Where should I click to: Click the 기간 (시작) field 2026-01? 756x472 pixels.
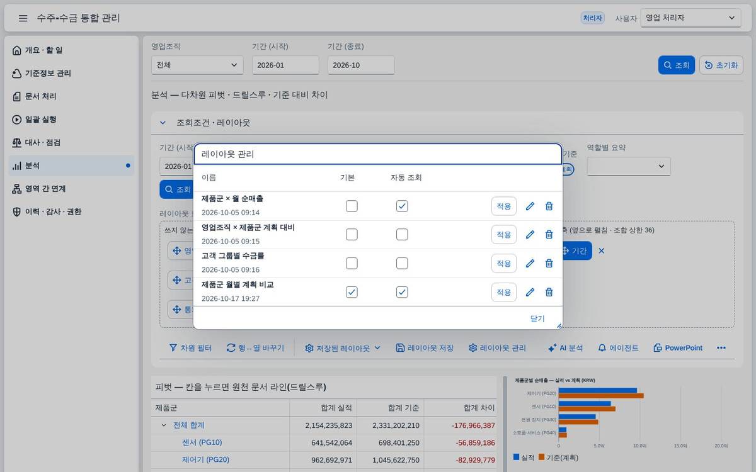tap(285, 65)
